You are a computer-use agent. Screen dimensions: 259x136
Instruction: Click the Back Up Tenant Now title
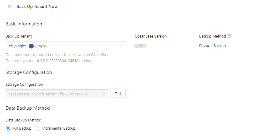coord(37,7)
